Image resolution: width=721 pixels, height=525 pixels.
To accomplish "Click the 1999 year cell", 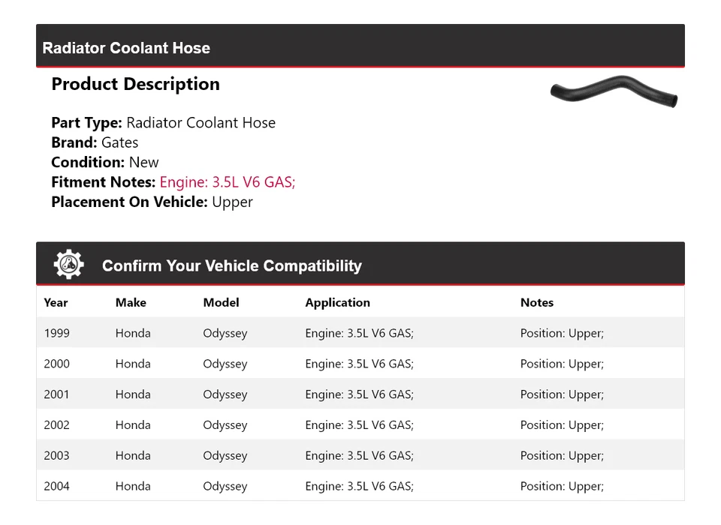I will tap(56, 334).
